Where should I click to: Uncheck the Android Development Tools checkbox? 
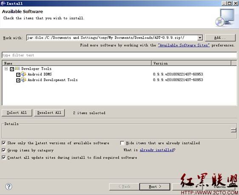coord(18,80)
